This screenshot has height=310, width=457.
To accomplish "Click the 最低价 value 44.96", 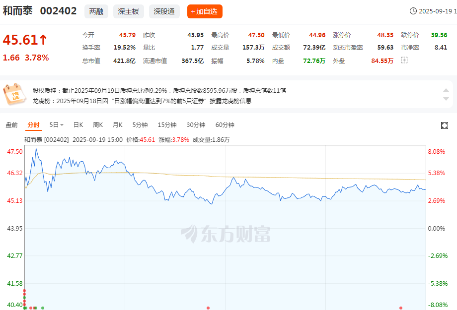I will pyautogui.click(x=317, y=35).
